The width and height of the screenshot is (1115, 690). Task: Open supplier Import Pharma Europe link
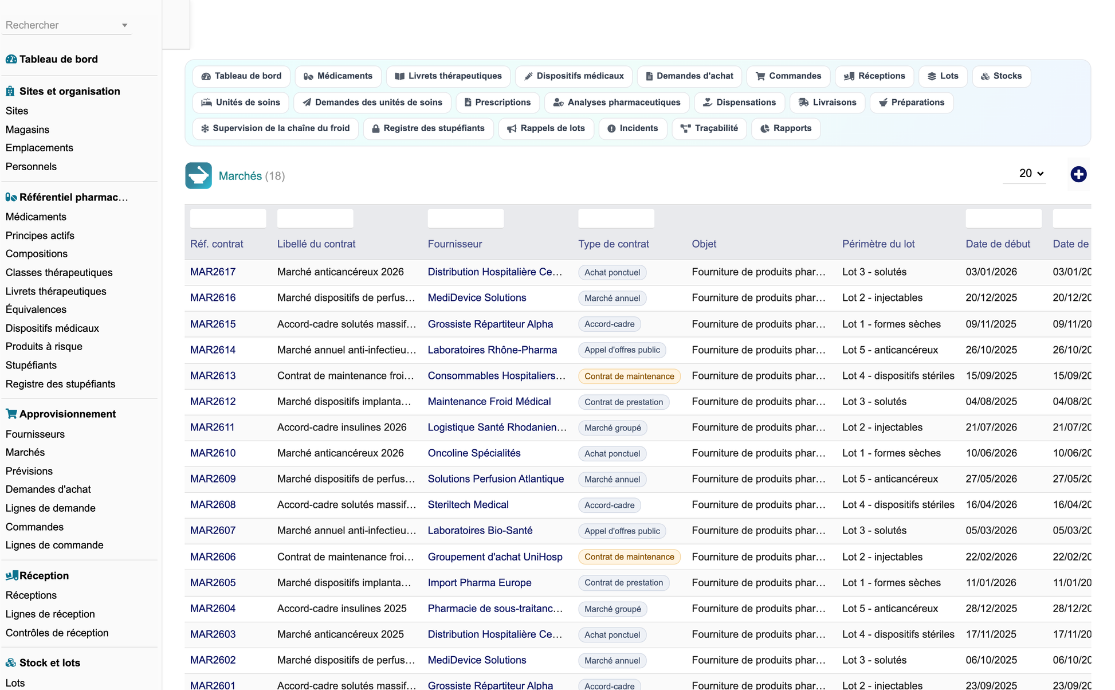(480, 583)
